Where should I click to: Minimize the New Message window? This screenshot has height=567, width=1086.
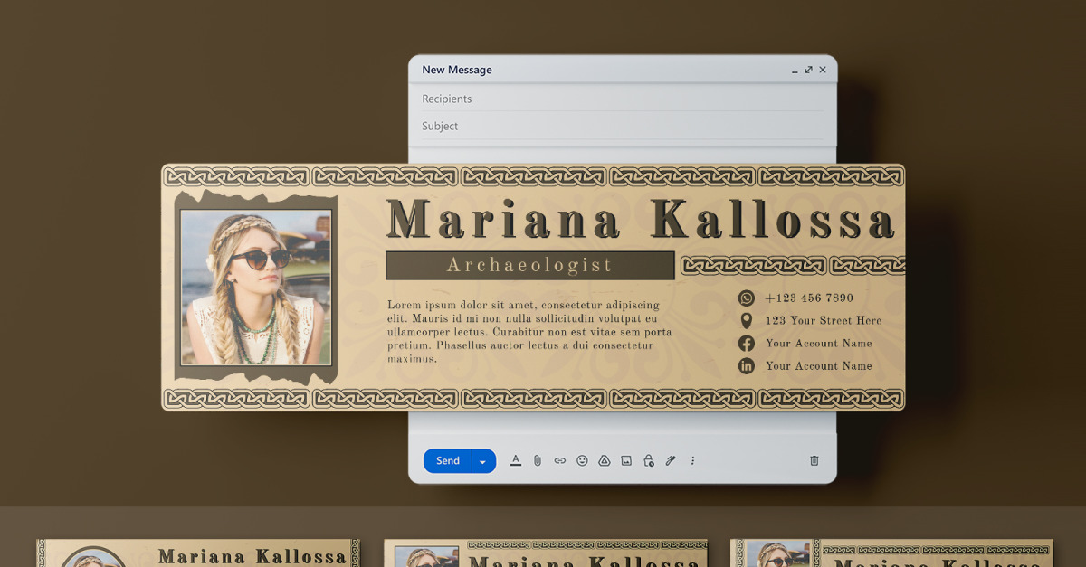click(x=795, y=71)
